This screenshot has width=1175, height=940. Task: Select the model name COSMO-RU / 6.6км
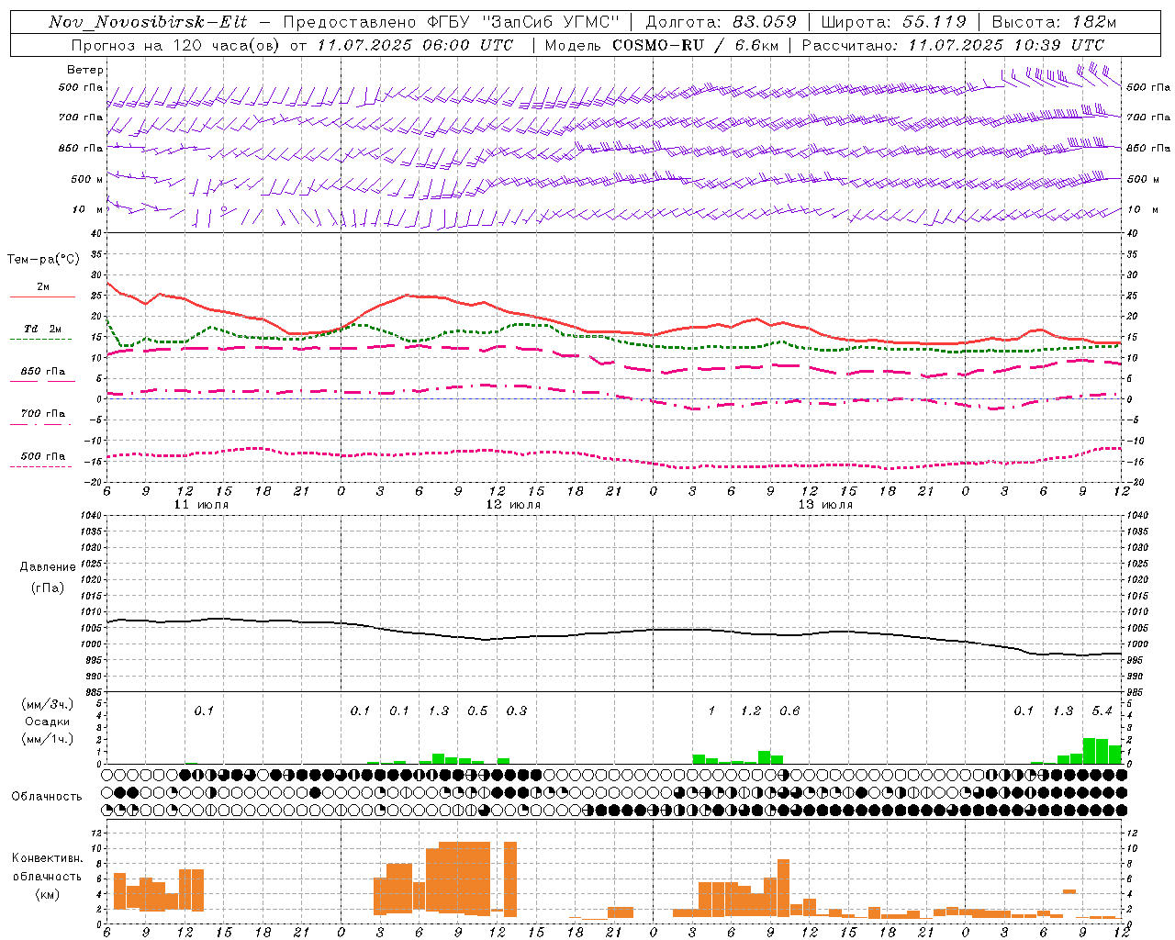(694, 45)
